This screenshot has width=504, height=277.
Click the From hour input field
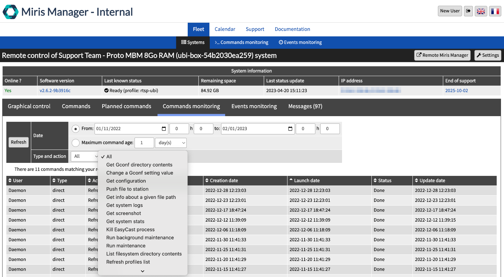pos(179,129)
